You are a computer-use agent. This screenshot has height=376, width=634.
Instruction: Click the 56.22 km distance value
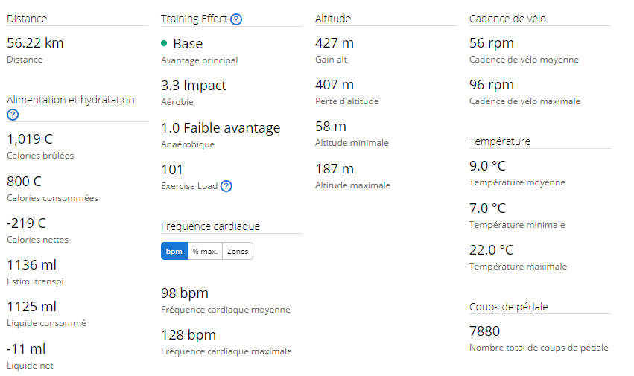35,43
